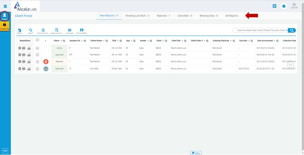This screenshot has height=155, width=304.
Task: Click the Requisitions column header
Action: tap(25, 41)
